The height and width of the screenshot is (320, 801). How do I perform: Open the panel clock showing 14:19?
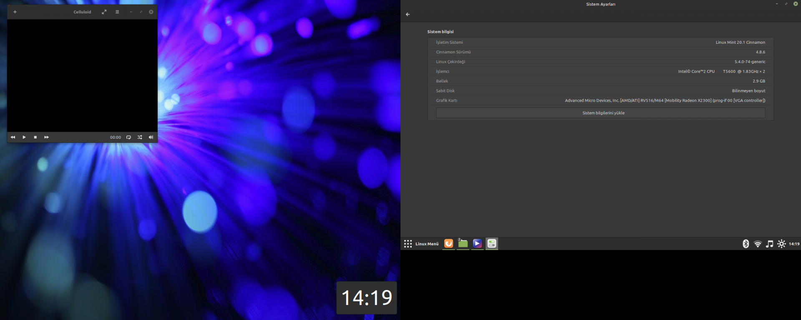[x=794, y=244]
